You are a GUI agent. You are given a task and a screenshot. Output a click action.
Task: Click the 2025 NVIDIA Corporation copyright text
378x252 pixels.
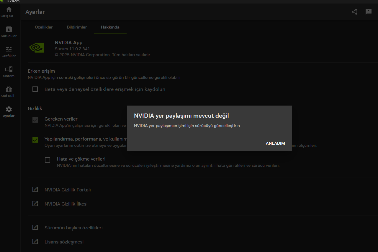tap(103, 55)
